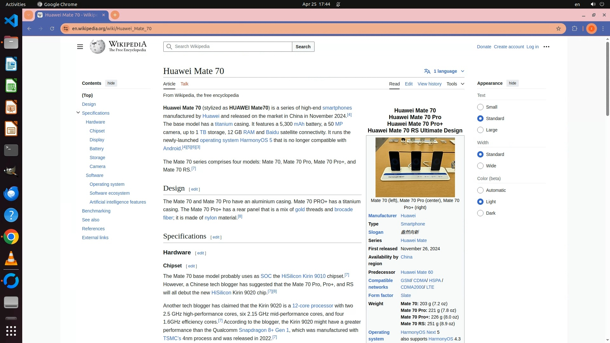Screen dimensions: 610x343
Task: Switch color mode to Dark
Action: point(480,213)
